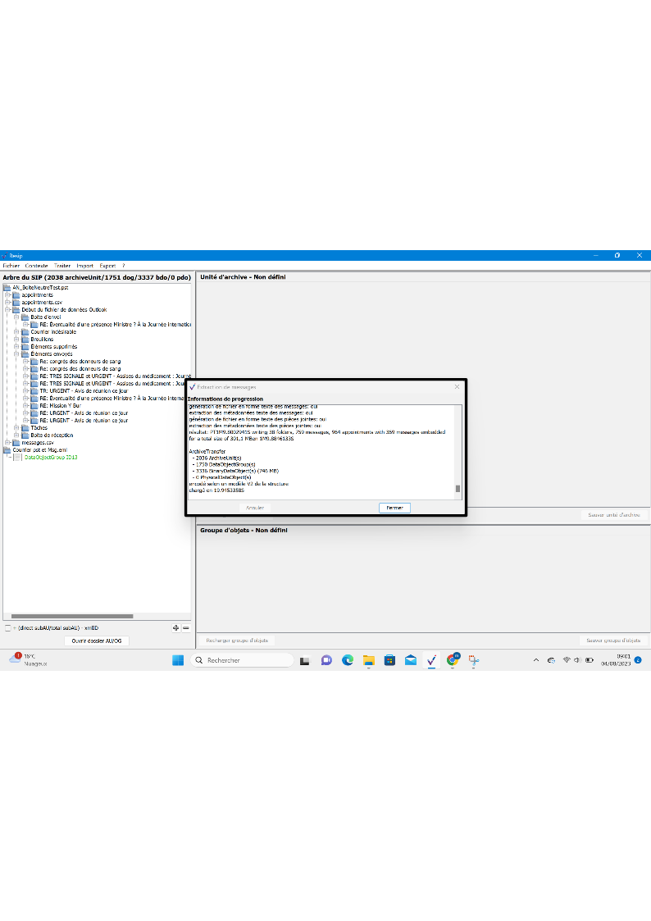Open the Export menu
This screenshot has height=921, width=651.
[107, 266]
